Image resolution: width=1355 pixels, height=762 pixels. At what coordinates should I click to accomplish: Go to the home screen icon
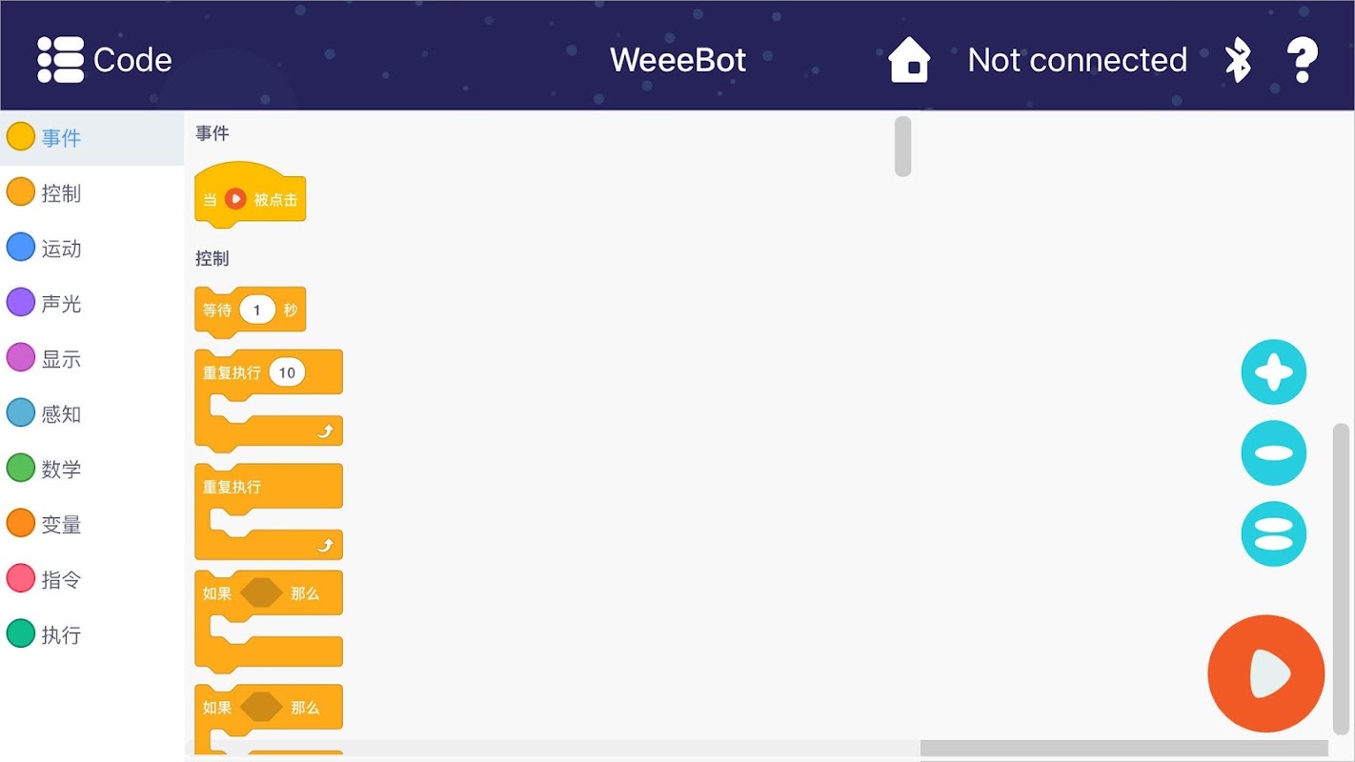[x=908, y=60]
